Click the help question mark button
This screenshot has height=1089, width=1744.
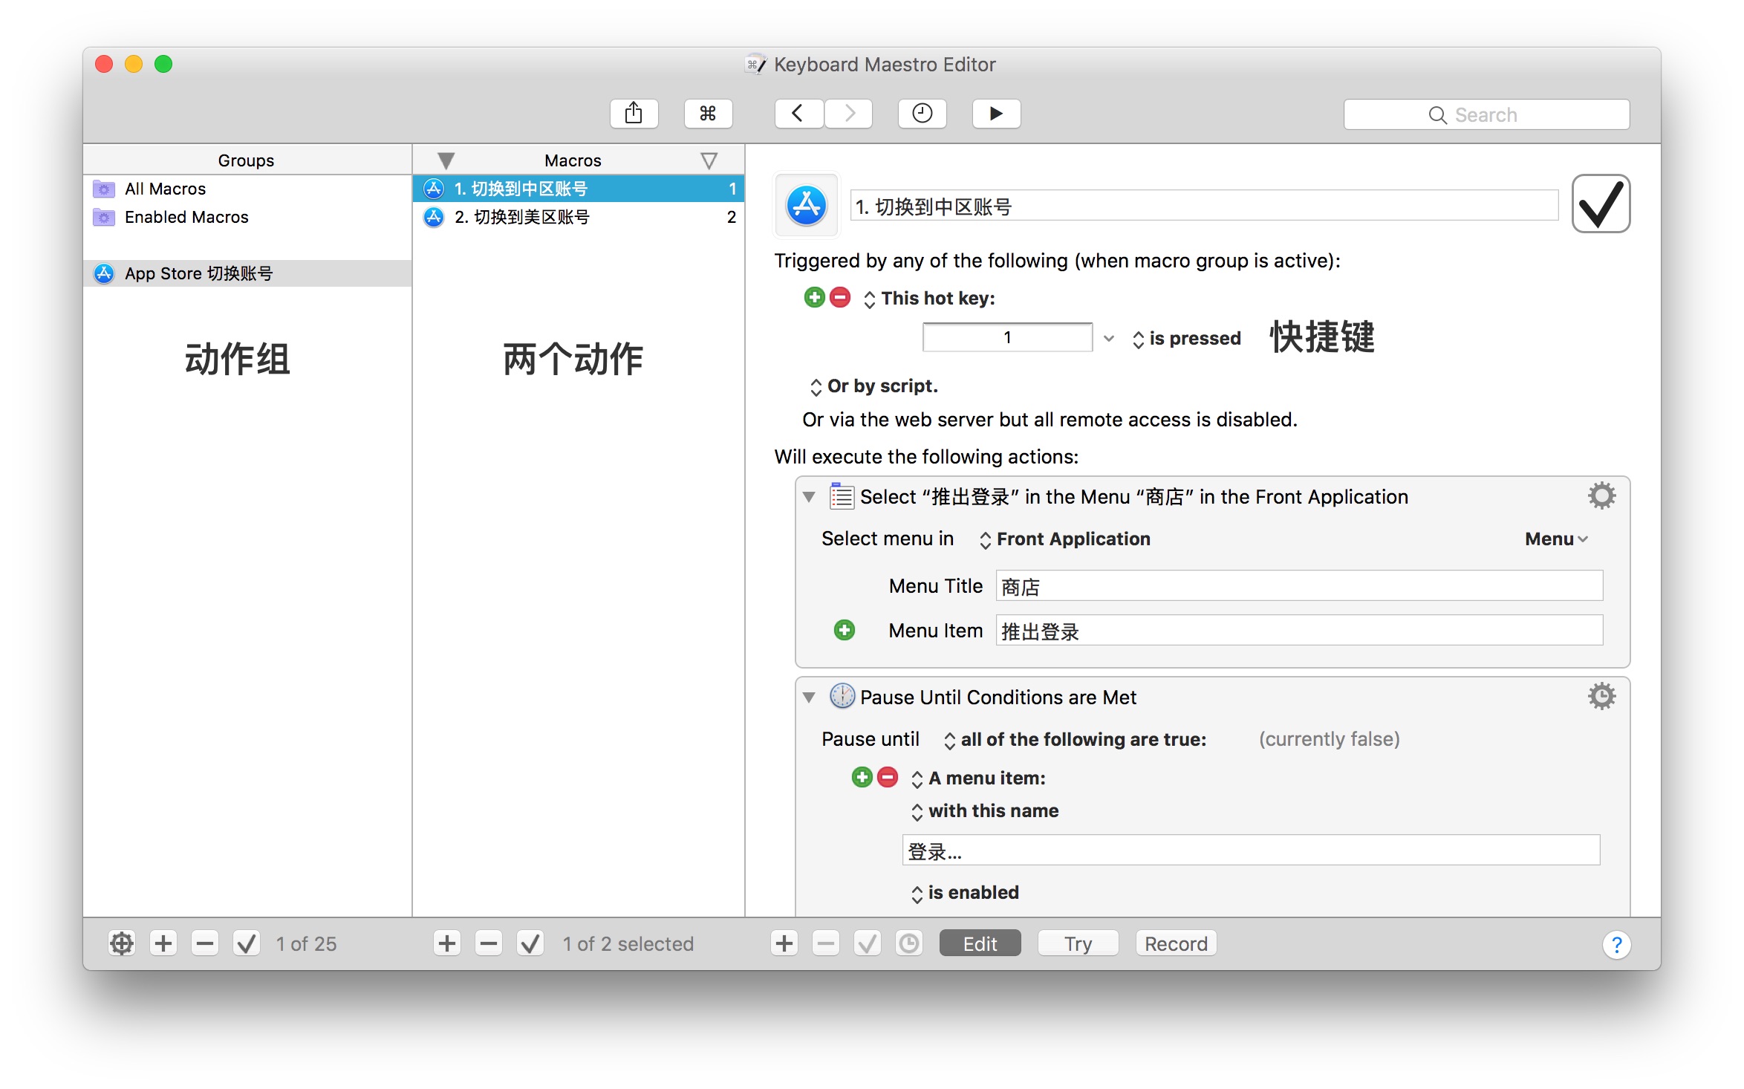pyautogui.click(x=1616, y=945)
